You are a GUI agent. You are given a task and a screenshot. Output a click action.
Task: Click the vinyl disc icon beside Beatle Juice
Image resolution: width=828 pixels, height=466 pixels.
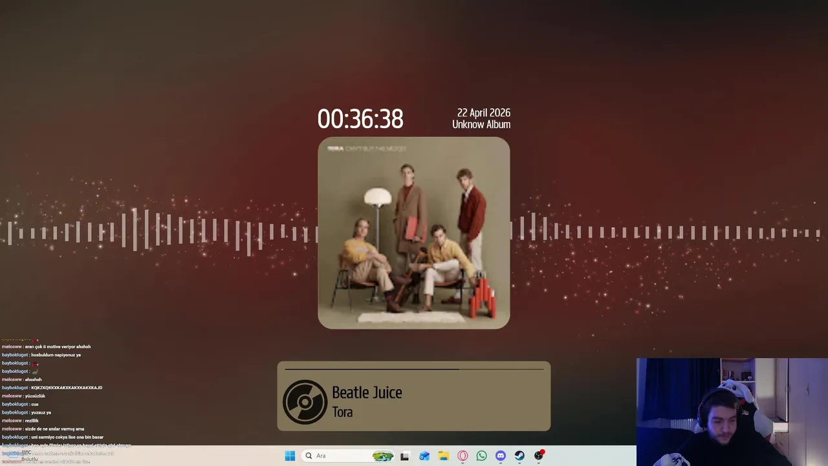click(305, 402)
